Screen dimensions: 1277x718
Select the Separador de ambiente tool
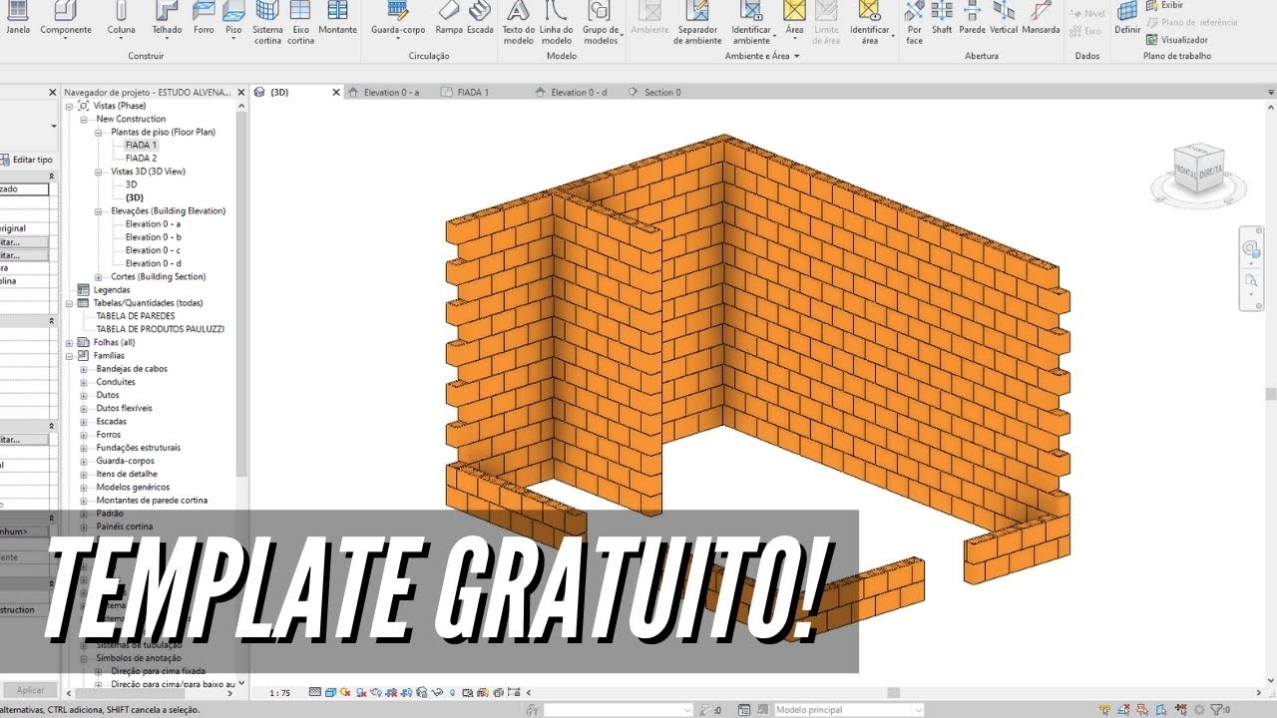pos(697,23)
